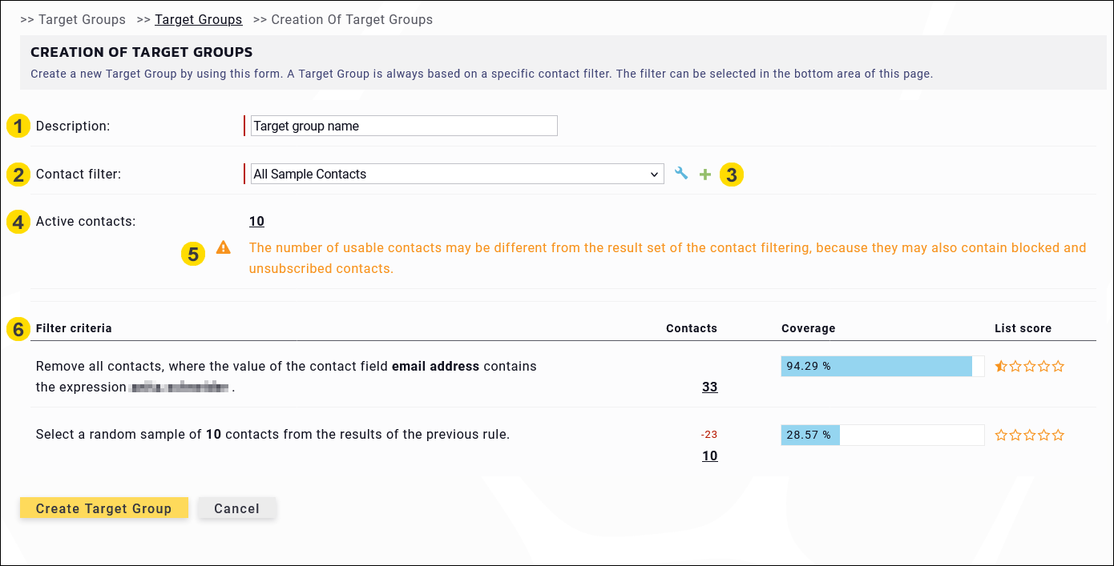This screenshot has width=1114, height=566.
Task: Open the active contacts count 10 link
Action: pyautogui.click(x=256, y=222)
